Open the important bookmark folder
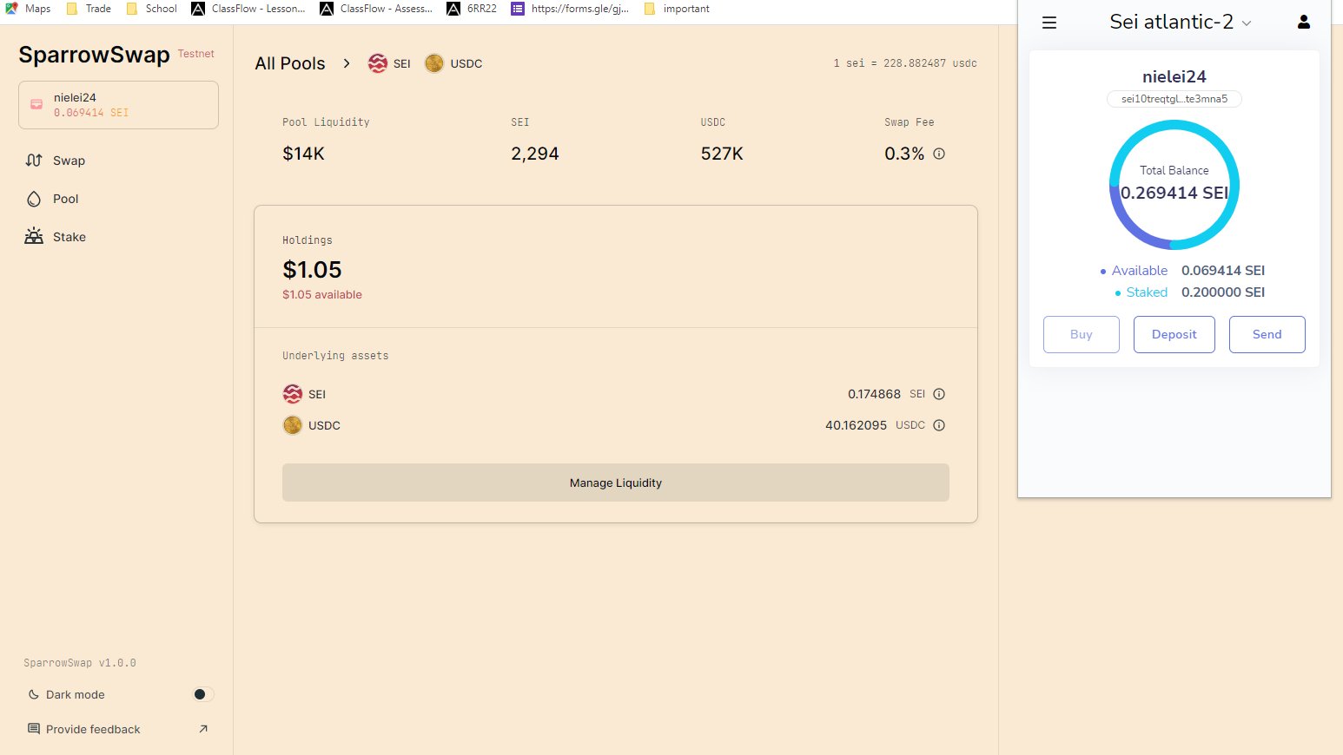Viewport: 1343px width, 755px height. tap(677, 9)
